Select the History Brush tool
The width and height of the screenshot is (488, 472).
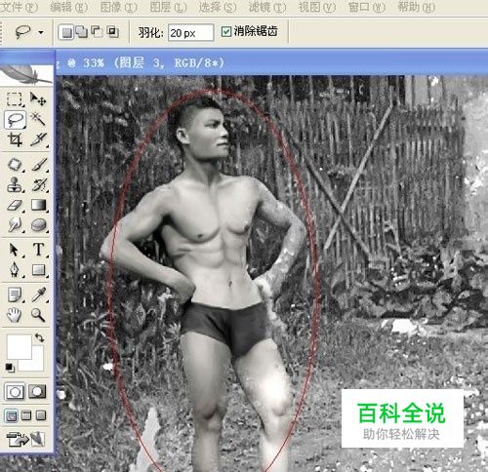click(38, 185)
